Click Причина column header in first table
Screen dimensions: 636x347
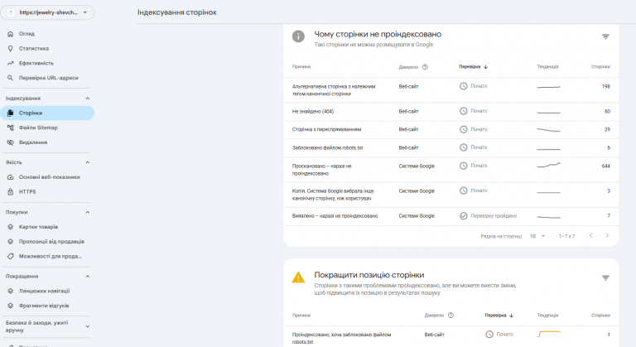(x=301, y=66)
